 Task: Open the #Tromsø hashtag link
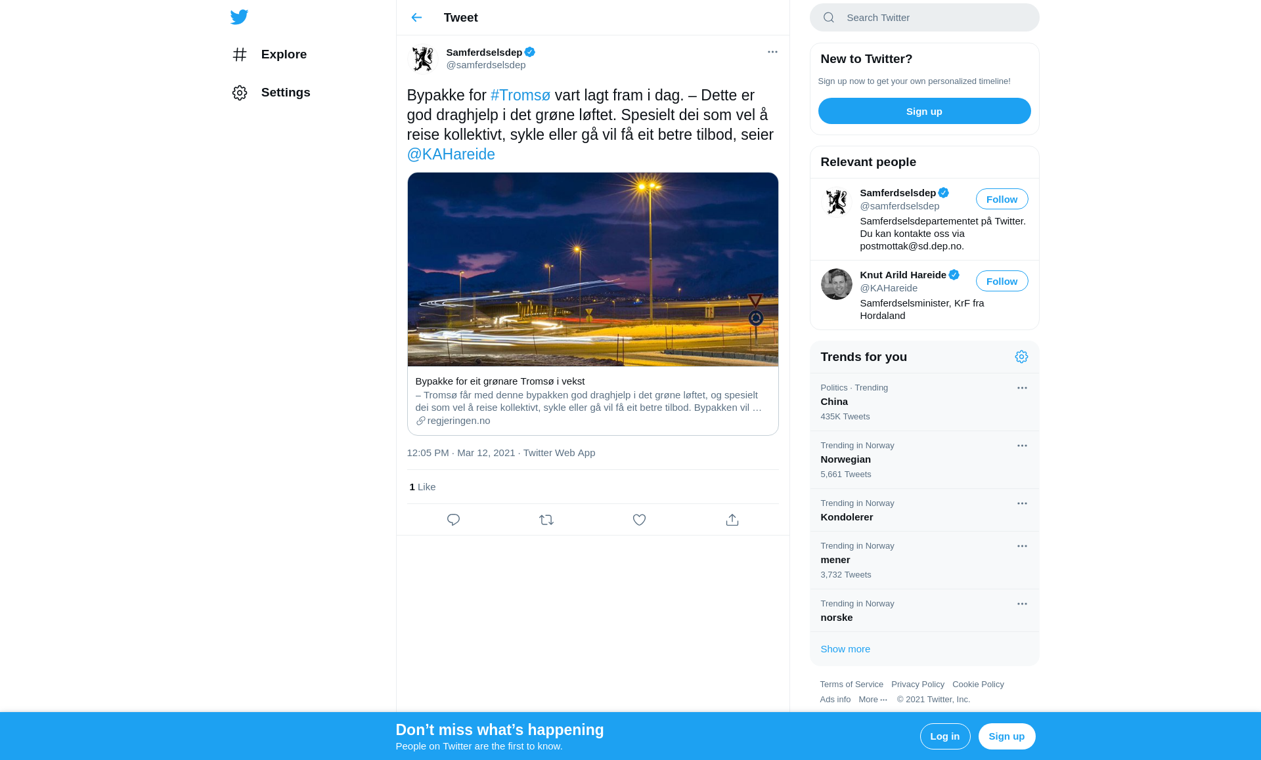click(x=520, y=95)
